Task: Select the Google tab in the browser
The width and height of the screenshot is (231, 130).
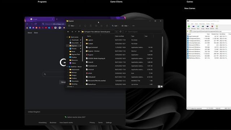Action: coord(42,19)
